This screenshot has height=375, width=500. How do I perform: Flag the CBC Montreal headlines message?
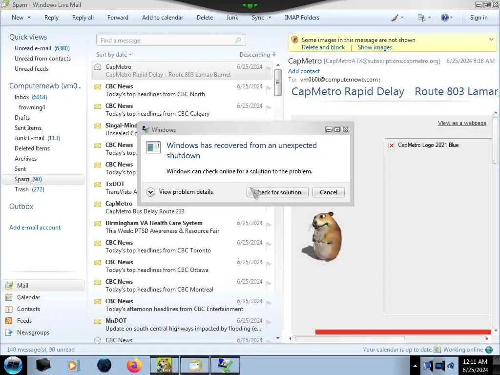(x=268, y=284)
